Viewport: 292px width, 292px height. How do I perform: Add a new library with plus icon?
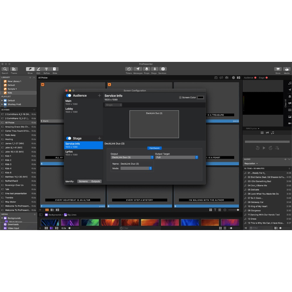pos(30,77)
